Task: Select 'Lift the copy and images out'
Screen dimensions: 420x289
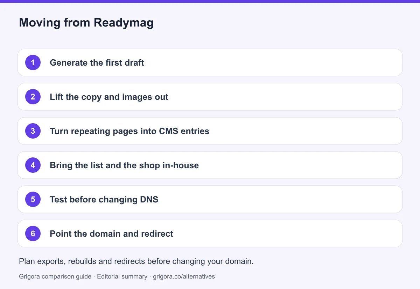Action: tap(210, 97)
